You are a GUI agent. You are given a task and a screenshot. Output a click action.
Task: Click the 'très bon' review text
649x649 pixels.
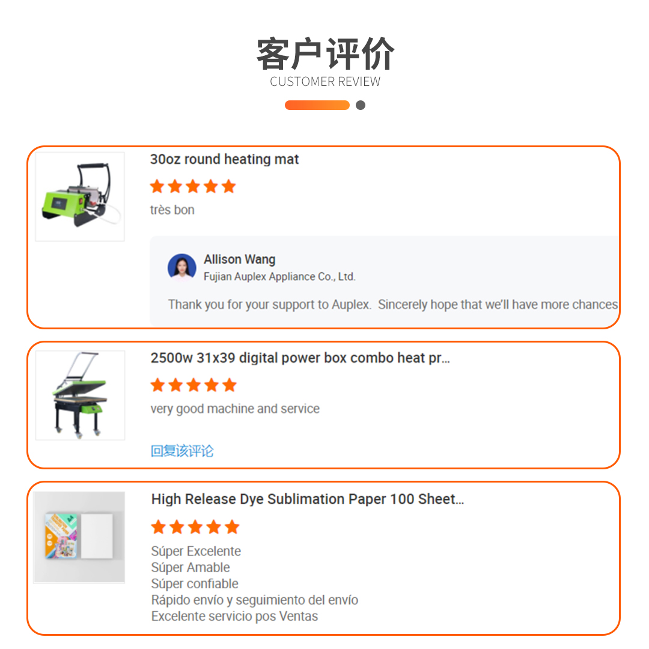(x=172, y=210)
